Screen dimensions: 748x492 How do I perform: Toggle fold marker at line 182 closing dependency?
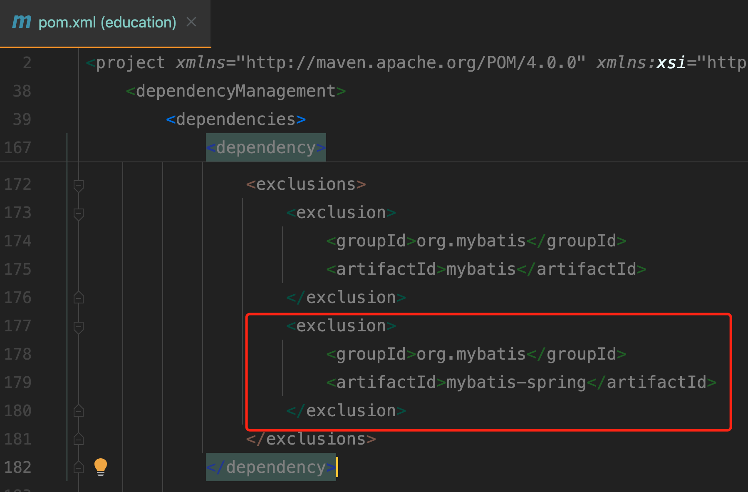click(x=79, y=467)
